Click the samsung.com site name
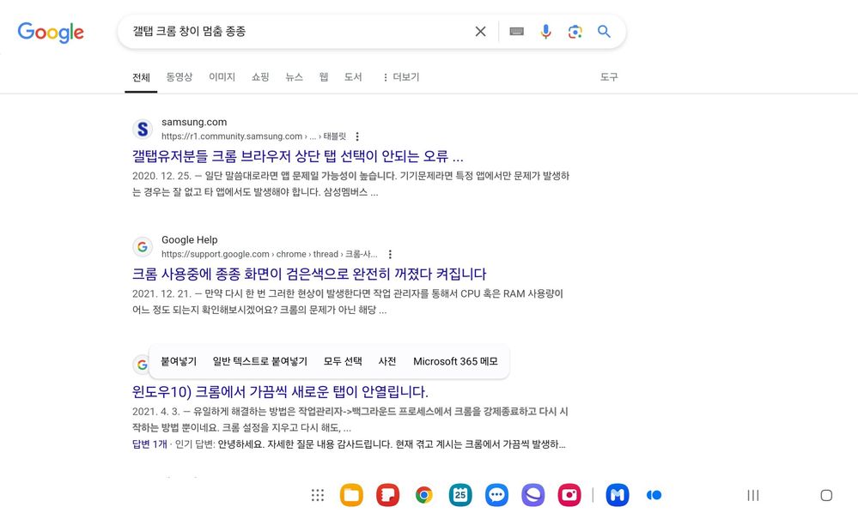Screen dimensions: 858x513 click(194, 122)
